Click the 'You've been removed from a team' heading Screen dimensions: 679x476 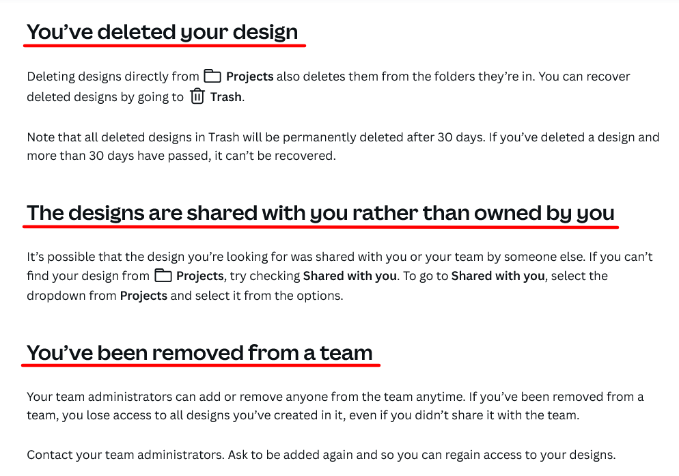[x=199, y=352]
